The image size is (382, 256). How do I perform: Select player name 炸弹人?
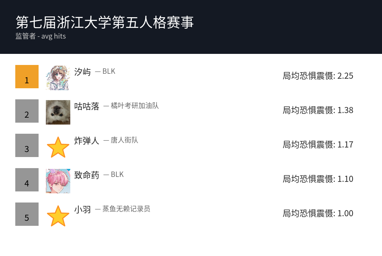click(87, 141)
